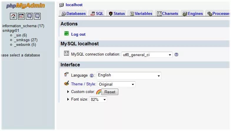
Task: Click the collation help question icon
Action: 176,55
